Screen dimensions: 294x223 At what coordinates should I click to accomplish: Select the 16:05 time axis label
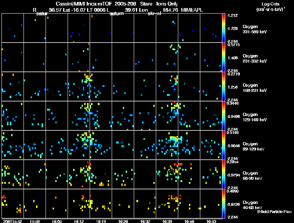57,221
